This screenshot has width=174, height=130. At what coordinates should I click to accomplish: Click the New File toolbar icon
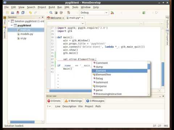[7, 13]
